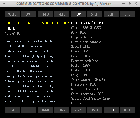Select the NWL-9D (WGS 66) geoid
140x118 pixels.
point(85,89)
